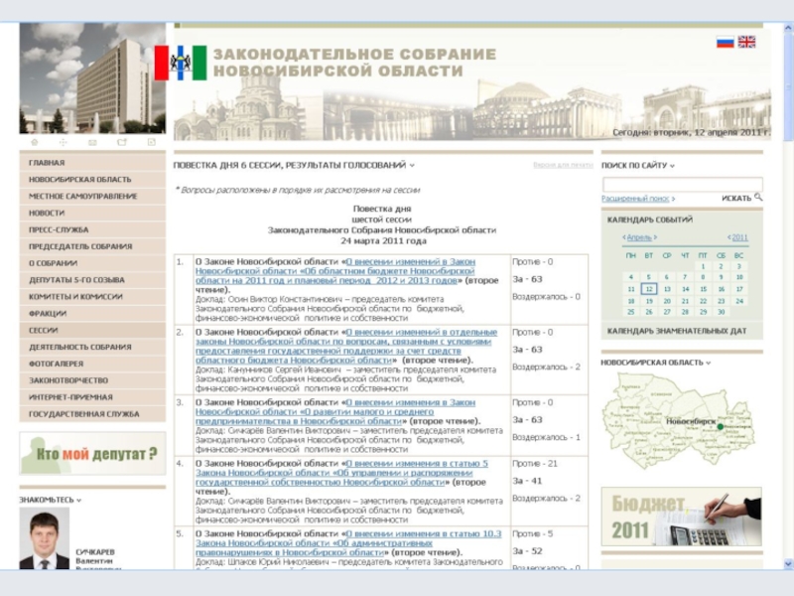Switch site language using the Russian flag
The height and width of the screenshot is (596, 794).
726,42
